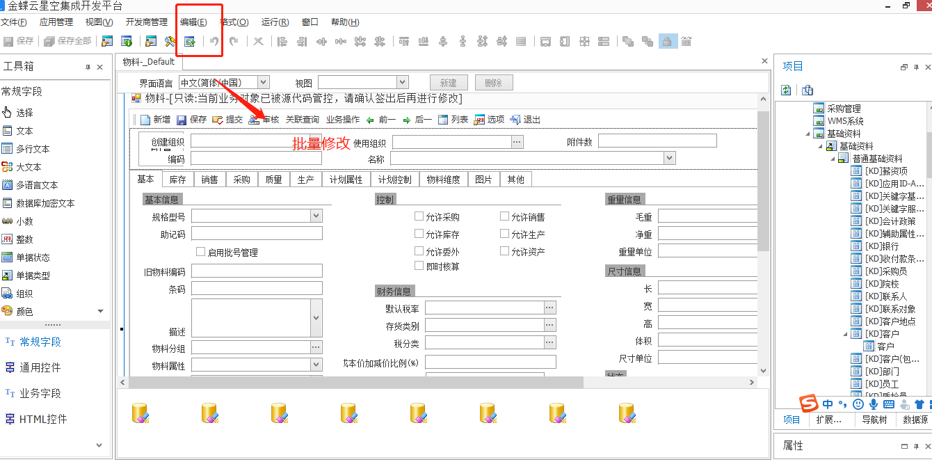Choose the 多语言文本 field tool
This screenshot has width=932, height=462.
click(30, 185)
